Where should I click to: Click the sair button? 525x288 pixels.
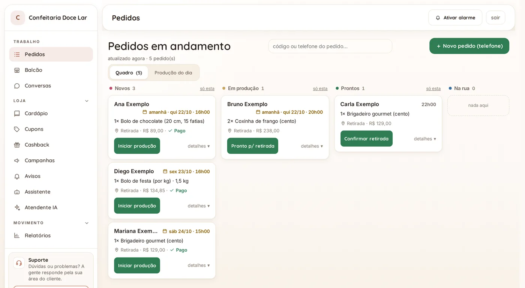(x=495, y=18)
